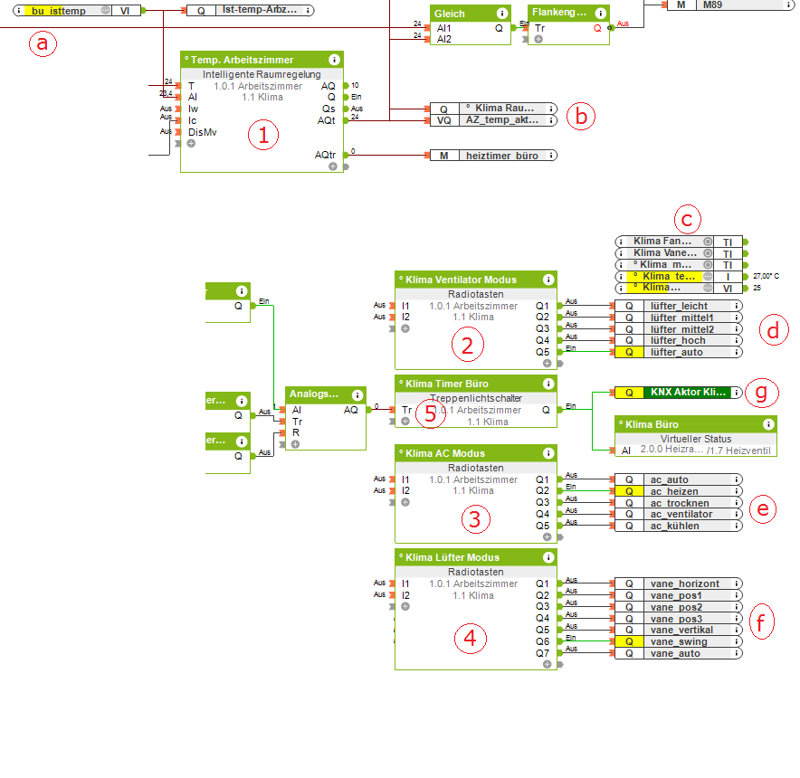The height and width of the screenshot is (778, 800).
Task: Click the bu_isttemp input connector
Action: click(77, 10)
